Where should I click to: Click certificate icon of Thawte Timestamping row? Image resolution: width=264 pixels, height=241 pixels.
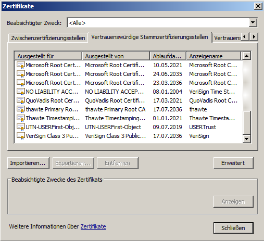tap(20, 118)
